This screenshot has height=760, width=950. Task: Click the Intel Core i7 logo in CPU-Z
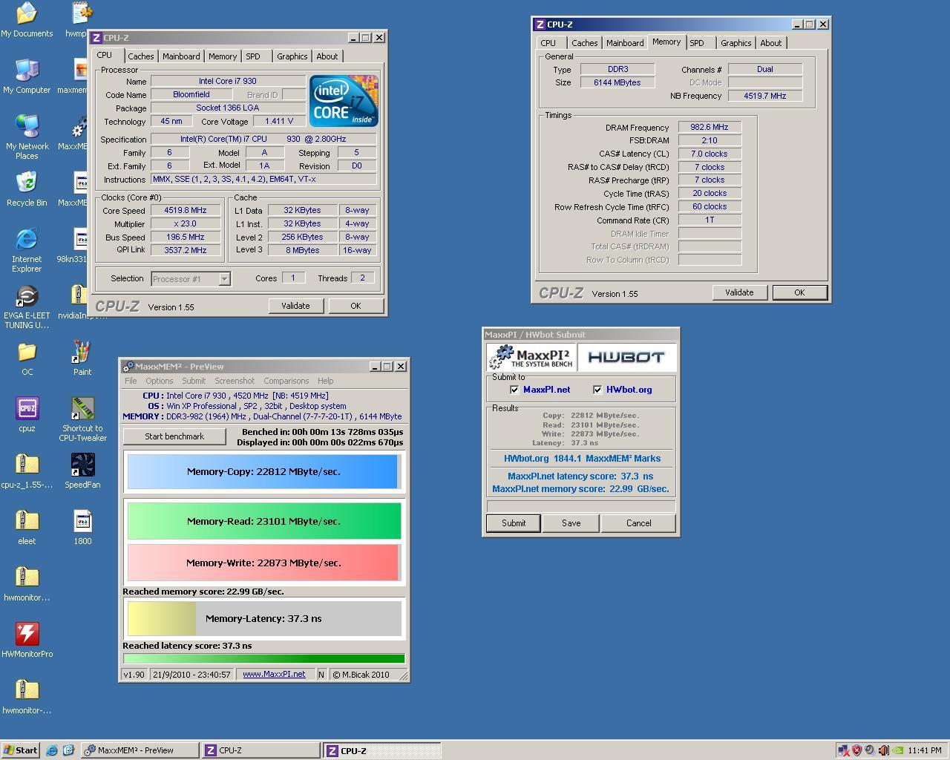[344, 100]
